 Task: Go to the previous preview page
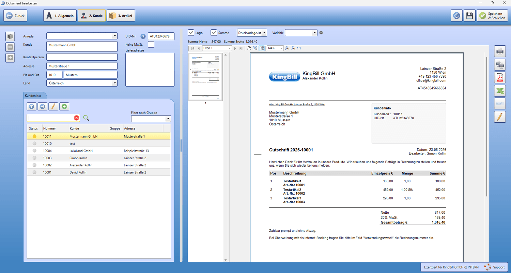pos(199,48)
